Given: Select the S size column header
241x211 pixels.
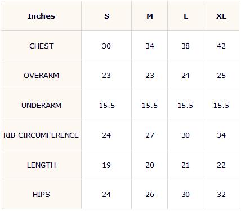Looking at the screenshot, I should tap(106, 16).
